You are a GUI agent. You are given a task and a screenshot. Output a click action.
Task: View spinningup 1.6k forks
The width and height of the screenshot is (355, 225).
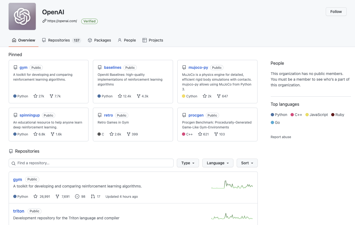[x=56, y=134]
